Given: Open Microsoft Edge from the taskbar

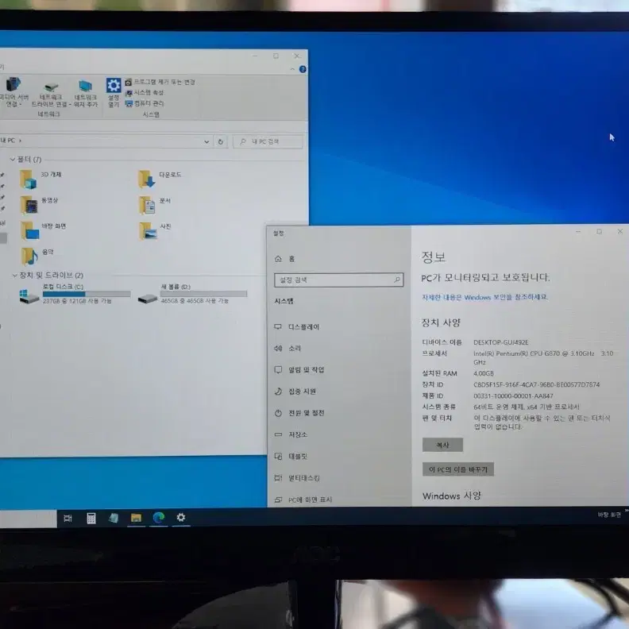Looking at the screenshot, I should click(x=159, y=518).
